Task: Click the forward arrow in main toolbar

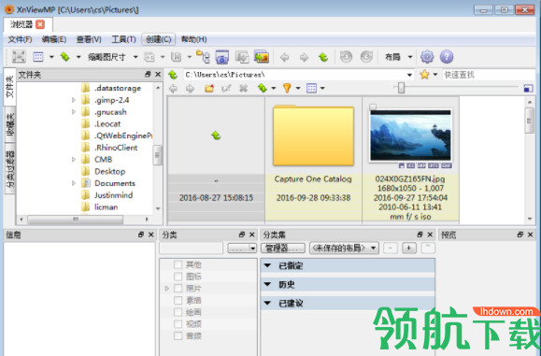Action: click(304, 57)
